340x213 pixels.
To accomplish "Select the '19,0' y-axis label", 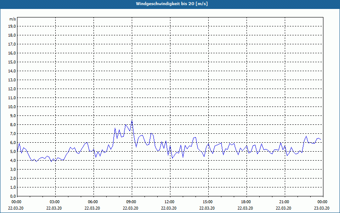I will click(12, 26).
